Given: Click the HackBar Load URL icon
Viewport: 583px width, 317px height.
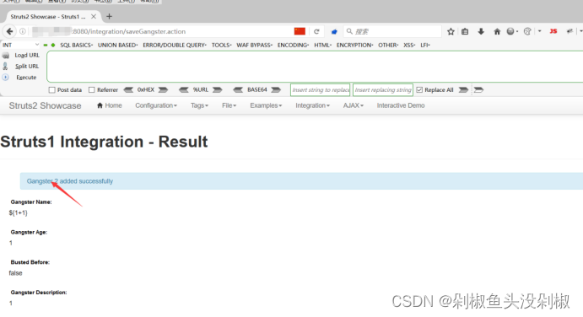Looking at the screenshot, I should [6, 56].
